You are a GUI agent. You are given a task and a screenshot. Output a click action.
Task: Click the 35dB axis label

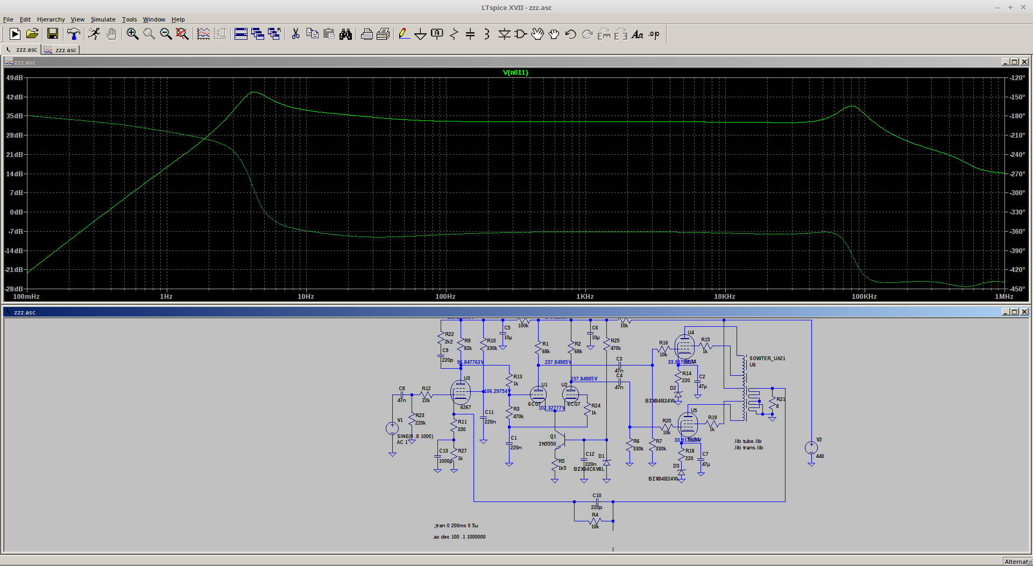15,116
